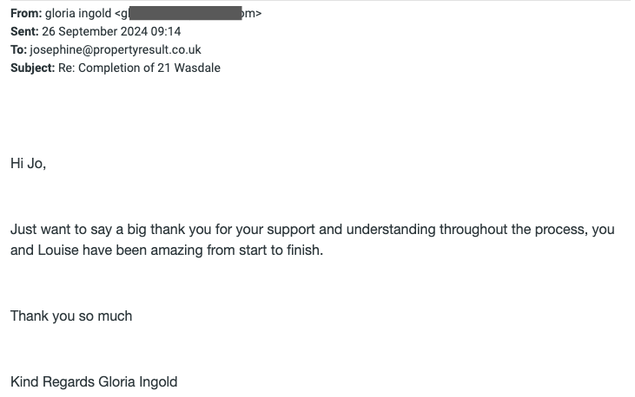Click the bold Subject: label
The image size is (635, 397).
point(32,68)
